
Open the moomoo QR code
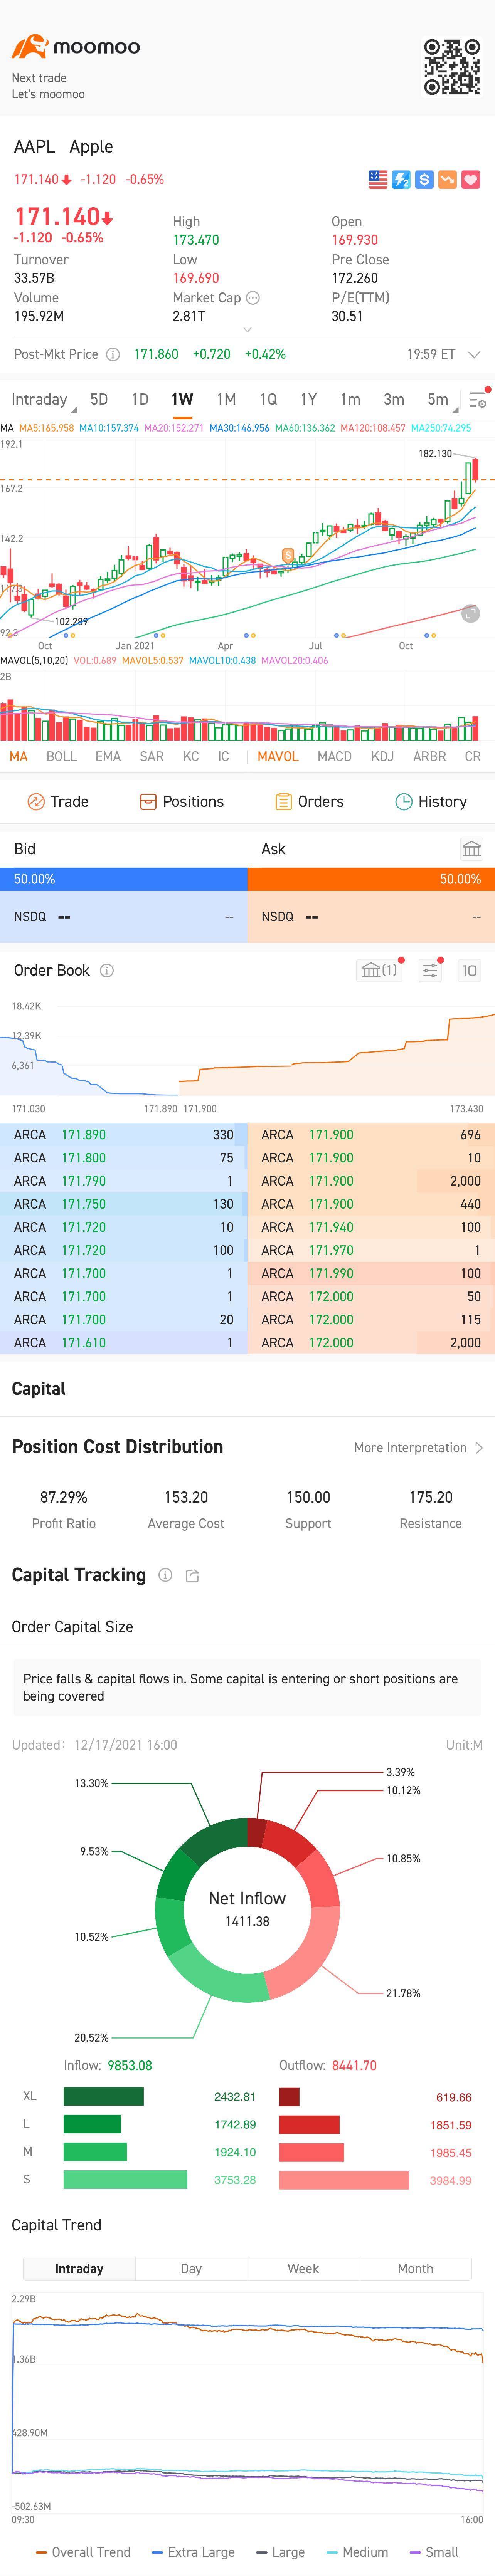(452, 68)
